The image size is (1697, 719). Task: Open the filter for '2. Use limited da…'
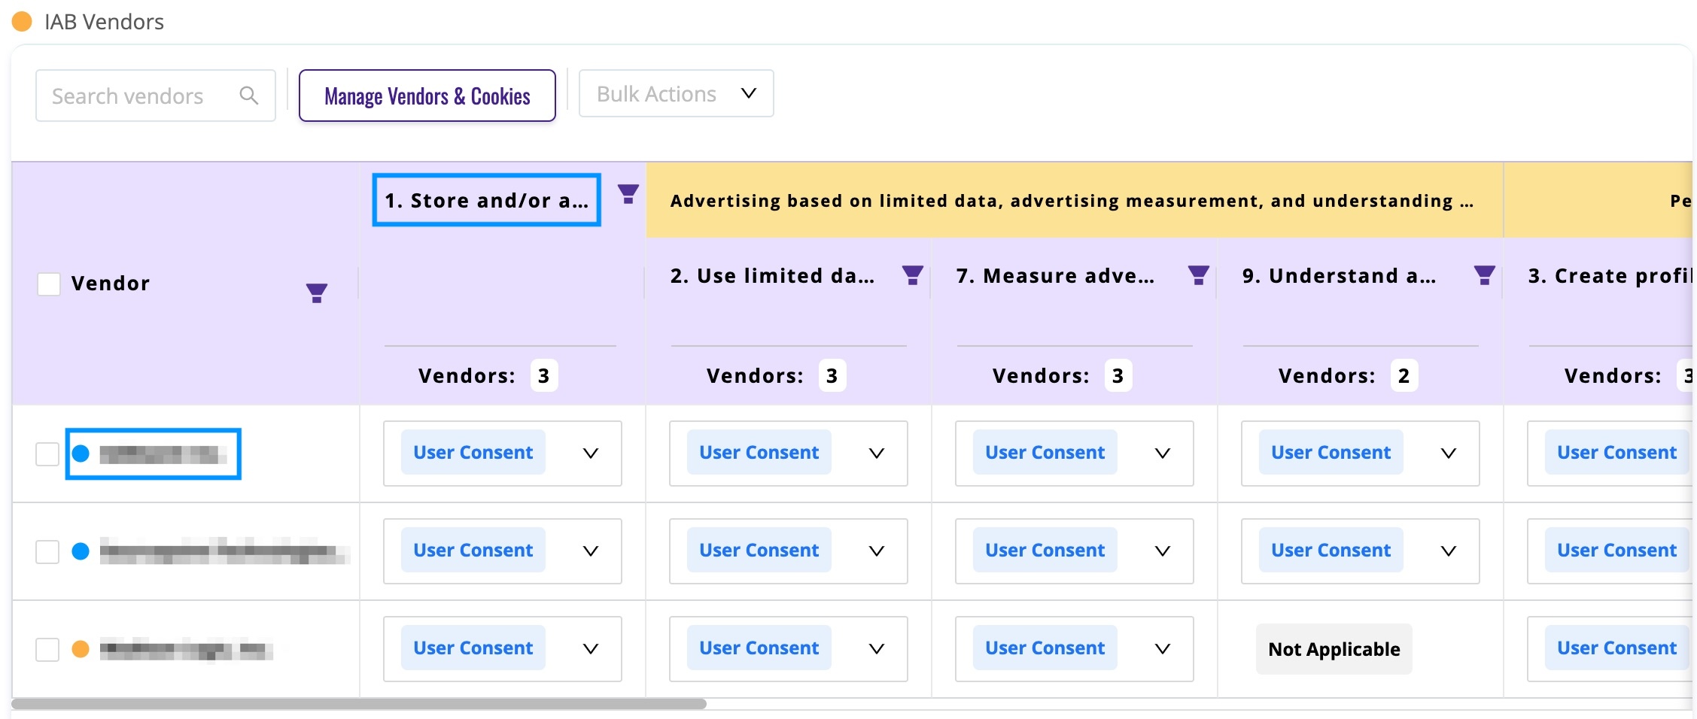tap(912, 275)
